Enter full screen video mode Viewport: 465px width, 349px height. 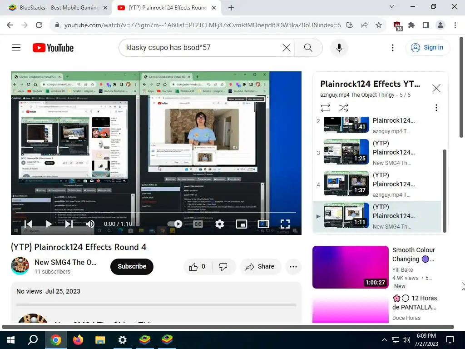coord(285,224)
